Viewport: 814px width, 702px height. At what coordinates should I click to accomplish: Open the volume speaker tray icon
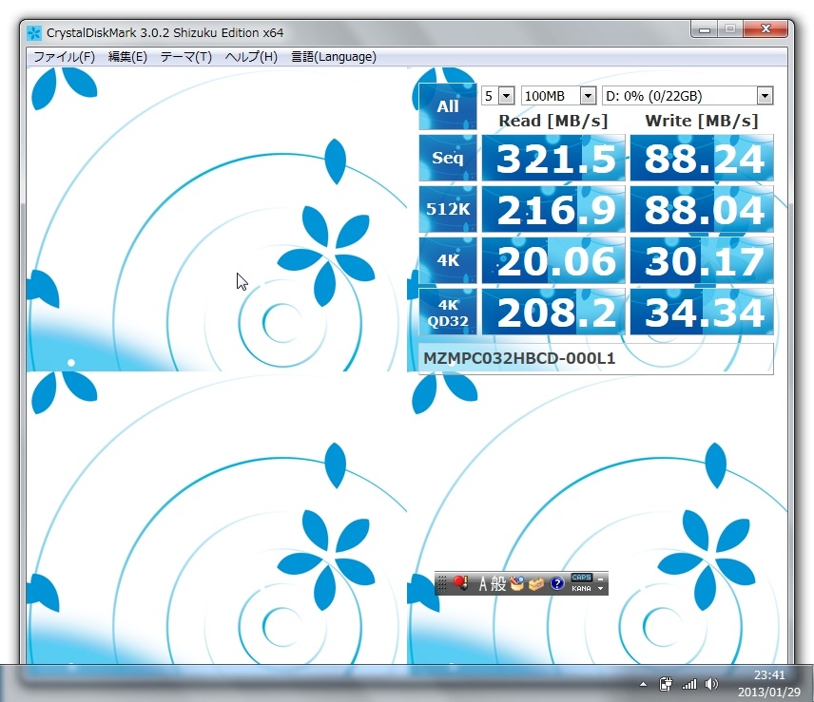pos(711,684)
